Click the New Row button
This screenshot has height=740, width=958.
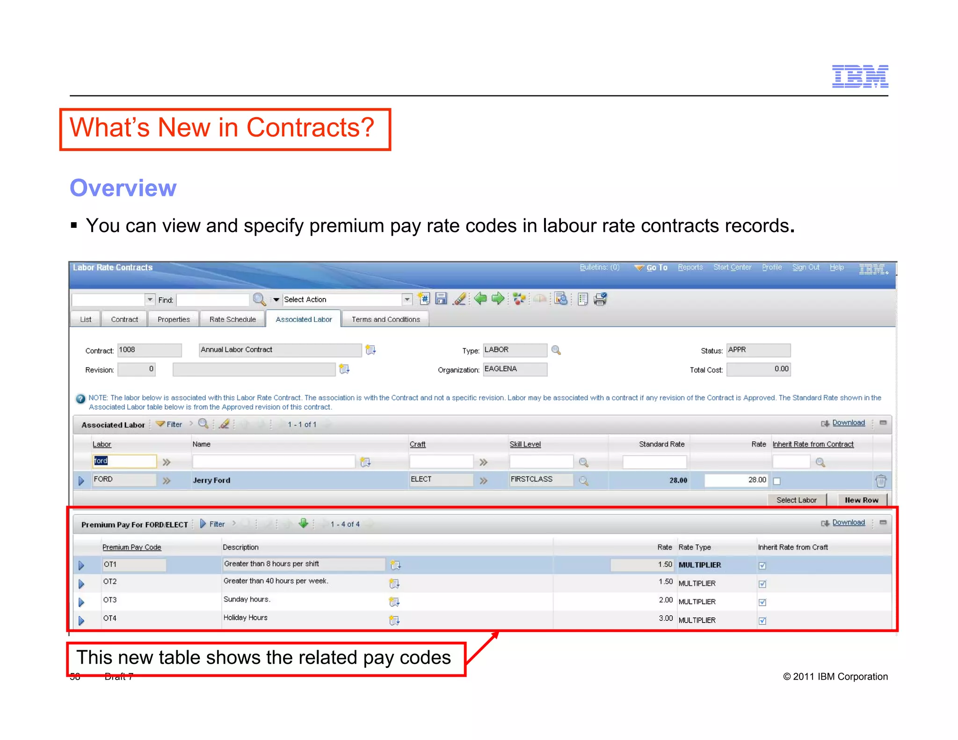coord(862,500)
